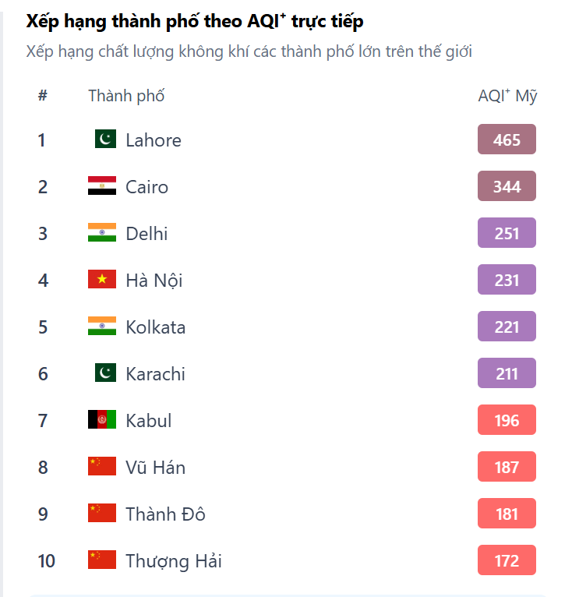The image size is (572, 597).
Task: Select the Cairo city name
Action: point(147,187)
